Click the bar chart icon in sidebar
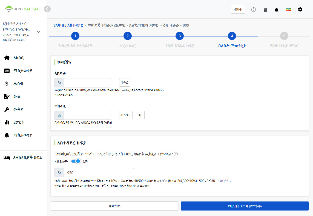The image size is (313, 216). click(x=7, y=122)
